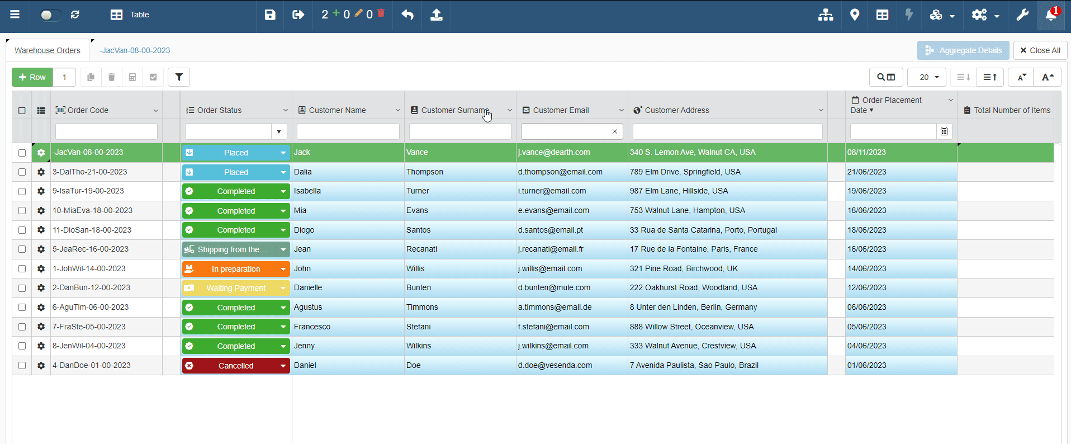Check the box for order 9-IsaTur-19-00-2023
The width and height of the screenshot is (1071, 444).
[22, 191]
